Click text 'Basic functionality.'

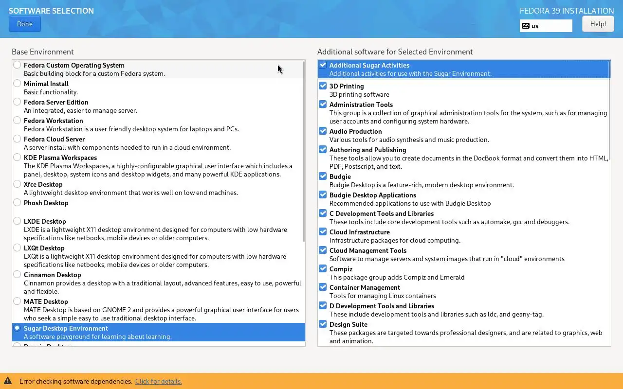click(x=51, y=92)
